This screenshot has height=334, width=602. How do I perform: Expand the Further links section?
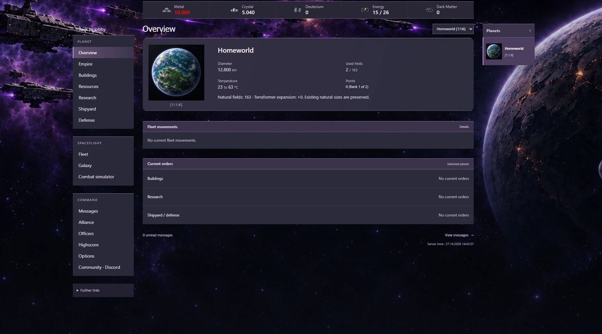(x=103, y=290)
